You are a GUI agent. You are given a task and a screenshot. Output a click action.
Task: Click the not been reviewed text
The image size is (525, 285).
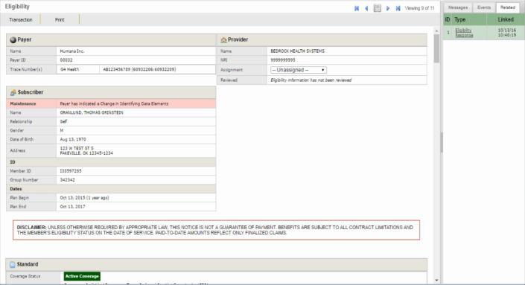click(x=311, y=80)
